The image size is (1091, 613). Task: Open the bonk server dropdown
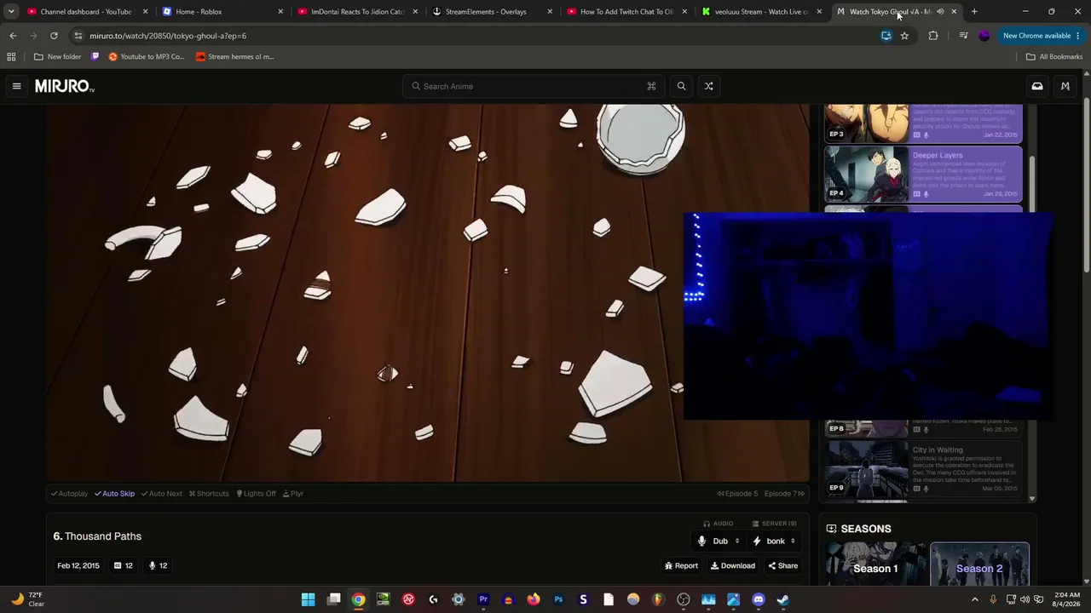tap(774, 541)
